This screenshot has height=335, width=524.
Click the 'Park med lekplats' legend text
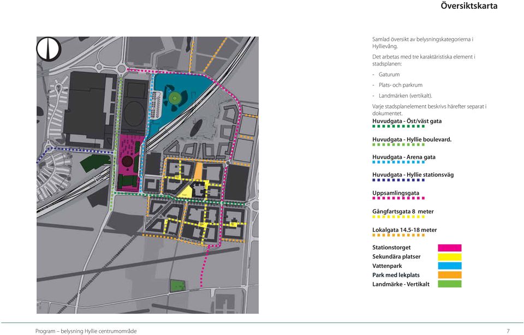[396, 275]
